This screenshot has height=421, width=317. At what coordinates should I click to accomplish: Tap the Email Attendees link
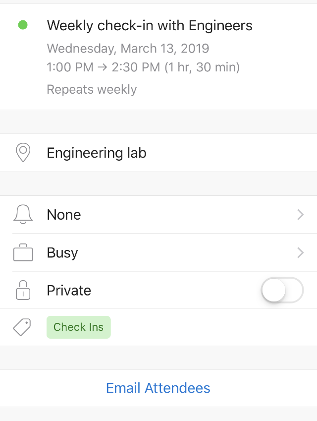tap(158, 388)
